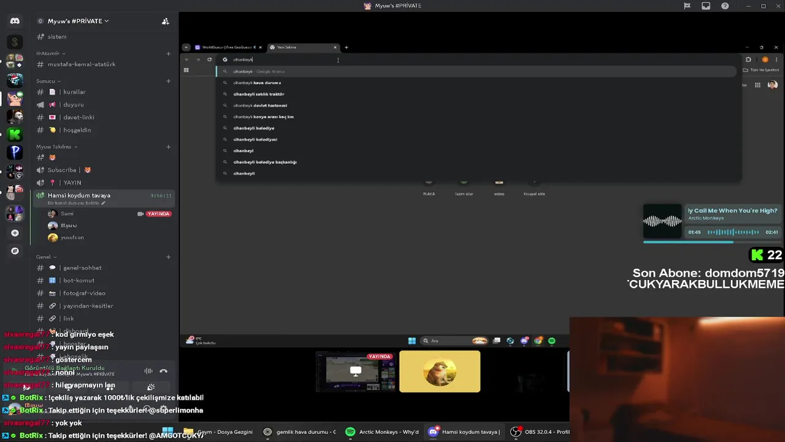Collapse the Genel channel category

pyautogui.click(x=46, y=257)
